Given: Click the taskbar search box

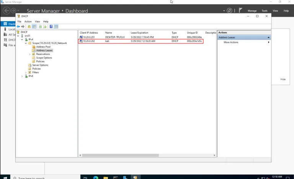Looking at the screenshot, I should click(46, 177).
